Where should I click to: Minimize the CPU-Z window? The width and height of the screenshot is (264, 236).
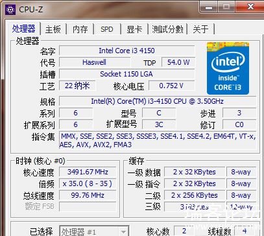tap(208, 7)
